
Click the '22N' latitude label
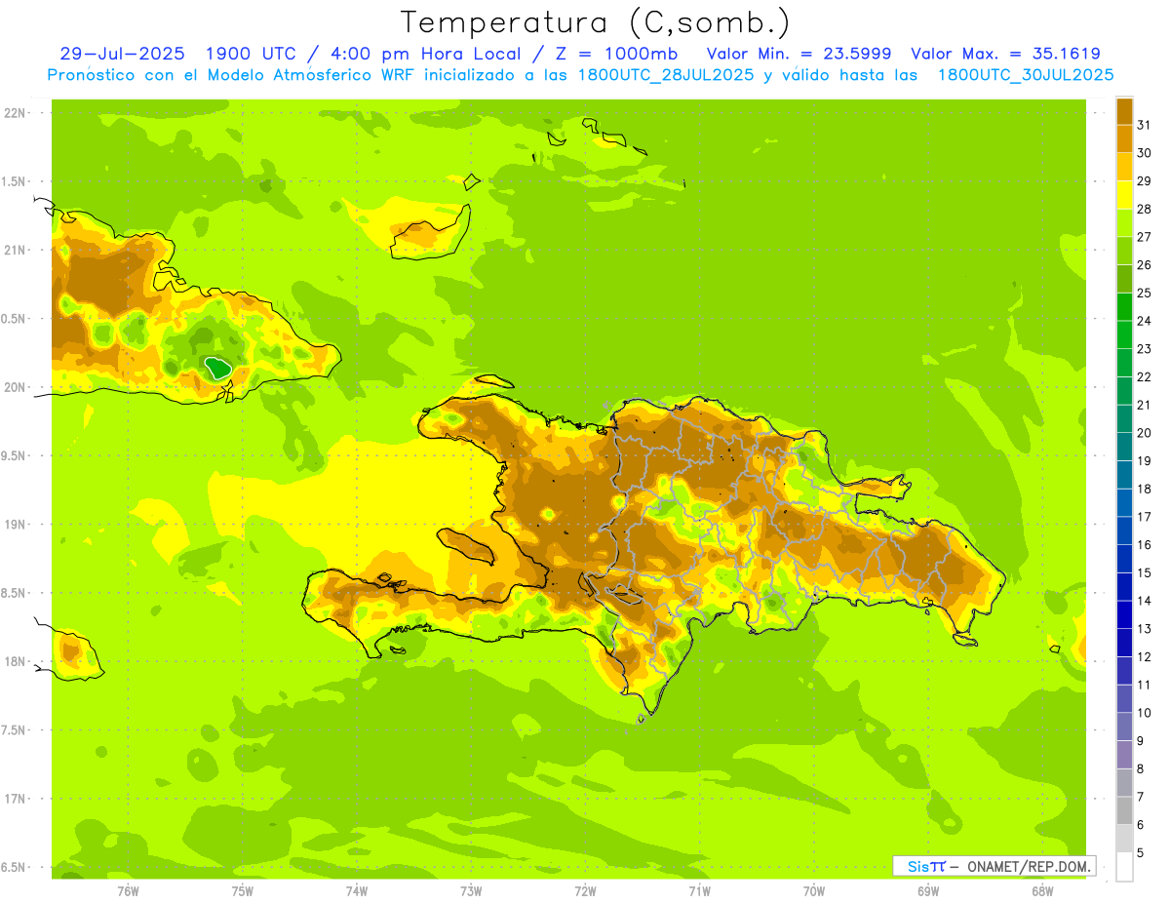[x=16, y=113]
